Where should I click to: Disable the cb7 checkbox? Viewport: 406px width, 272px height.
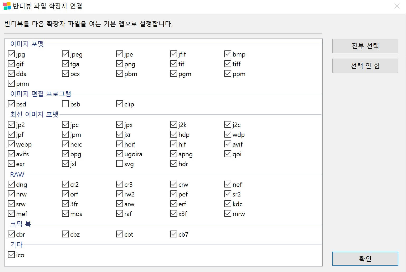coord(173,234)
